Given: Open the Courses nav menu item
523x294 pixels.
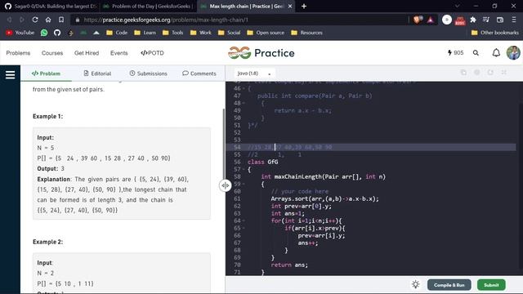Looking at the screenshot, I should tap(52, 53).
